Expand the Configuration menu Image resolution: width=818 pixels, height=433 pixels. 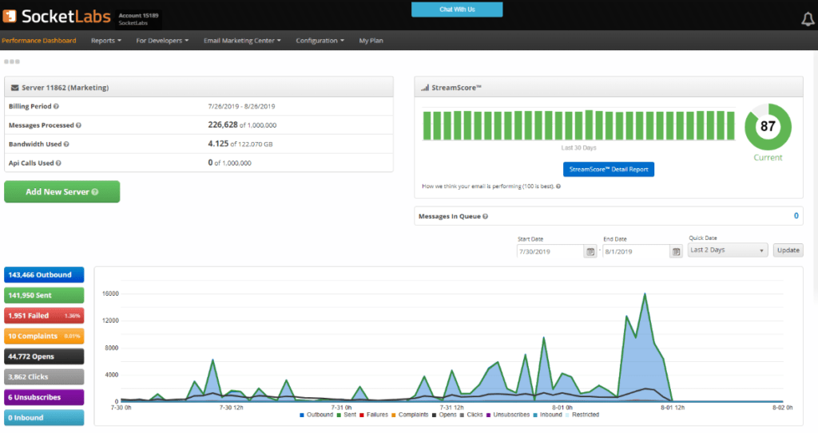[x=320, y=41]
